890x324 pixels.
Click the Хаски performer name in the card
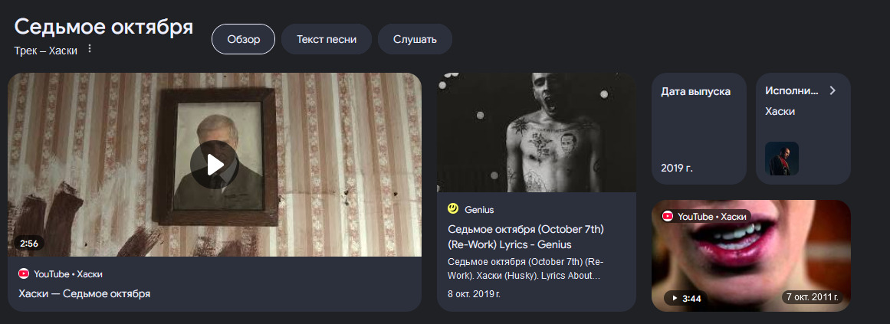[x=780, y=111]
